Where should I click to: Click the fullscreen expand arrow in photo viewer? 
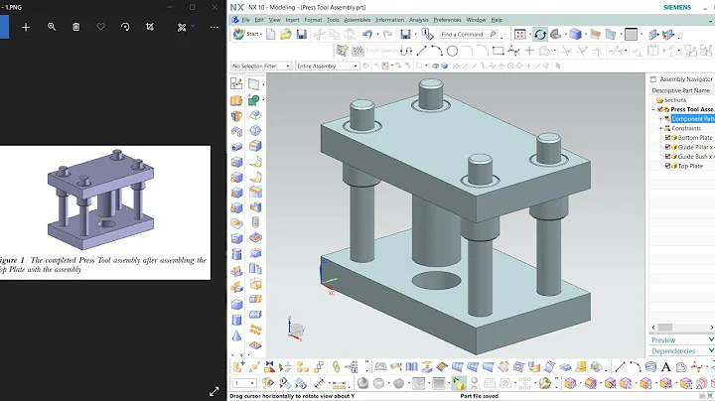(x=214, y=391)
